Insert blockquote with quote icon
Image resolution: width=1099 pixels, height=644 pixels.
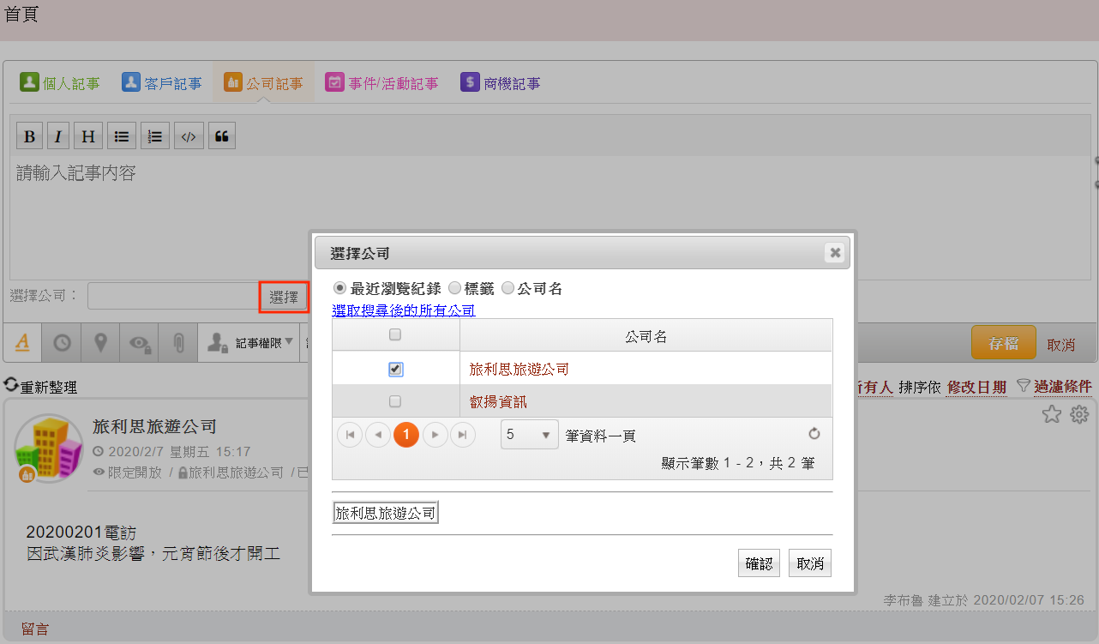(x=222, y=135)
